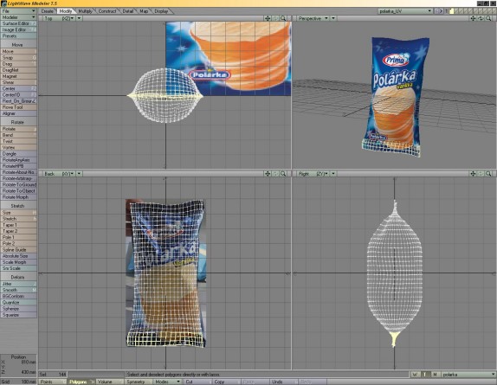Screen dimensions: 497x385
Task: Open the Construct tab
Action: point(107,11)
